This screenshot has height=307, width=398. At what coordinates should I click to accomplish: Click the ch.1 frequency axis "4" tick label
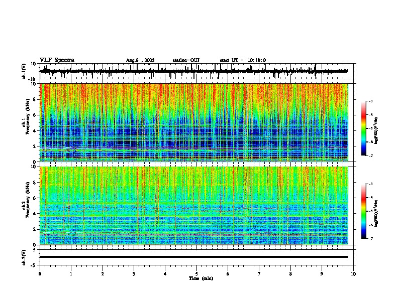tap(35, 131)
